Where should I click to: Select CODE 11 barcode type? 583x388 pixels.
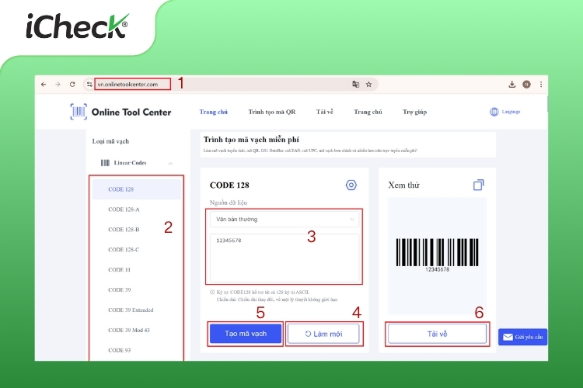pyautogui.click(x=120, y=269)
